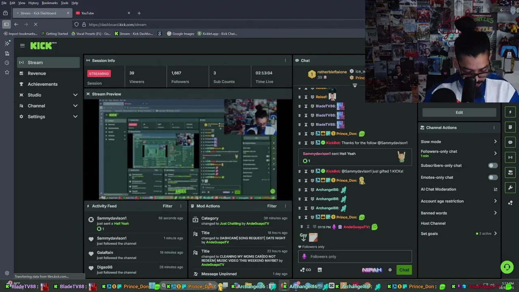
Task: Select Stream in sidebar
Action: click(48, 62)
